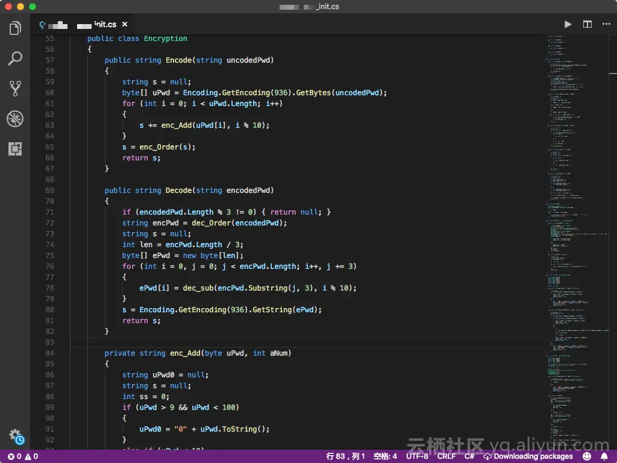This screenshot has height=463, width=617.
Task: Close the init.cs tab
Action: [125, 24]
